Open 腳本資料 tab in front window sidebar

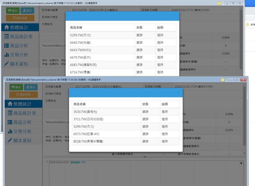click(24, 141)
